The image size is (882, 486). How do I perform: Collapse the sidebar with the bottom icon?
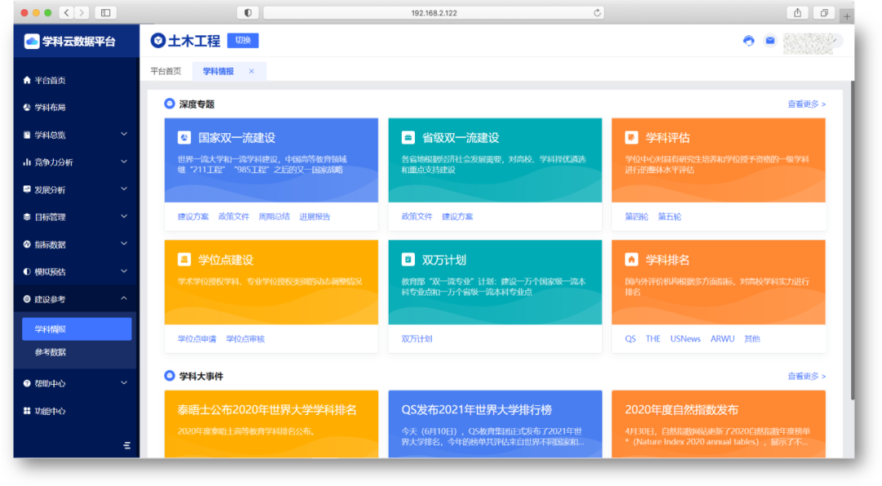point(127,446)
